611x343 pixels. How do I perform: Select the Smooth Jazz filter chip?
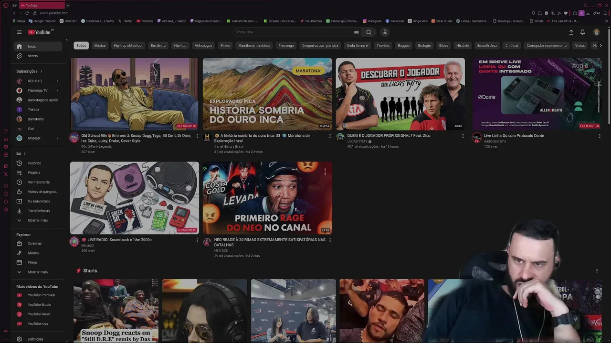(487, 45)
